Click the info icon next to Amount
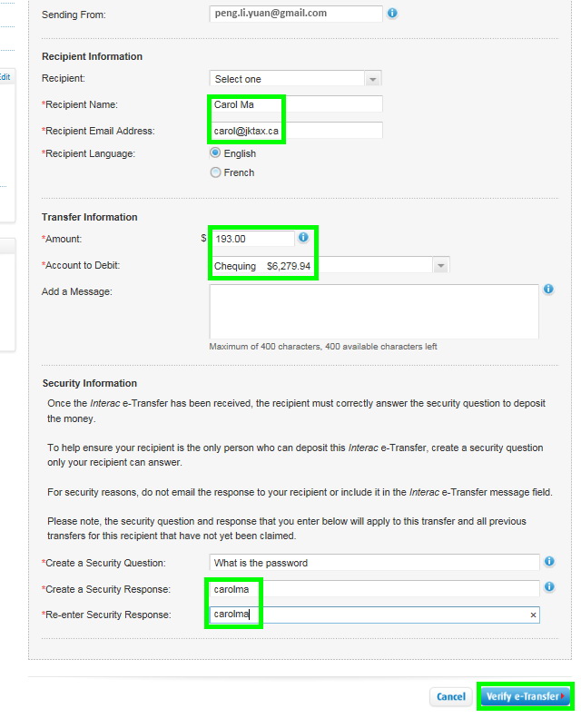 point(303,238)
